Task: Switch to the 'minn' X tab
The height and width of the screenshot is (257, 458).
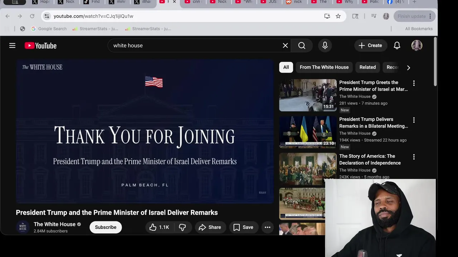Action: [x=118, y=2]
